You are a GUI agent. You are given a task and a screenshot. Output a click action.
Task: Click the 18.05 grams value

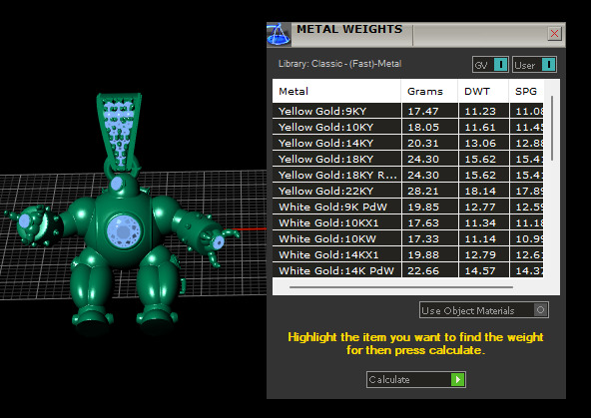pyautogui.click(x=423, y=127)
